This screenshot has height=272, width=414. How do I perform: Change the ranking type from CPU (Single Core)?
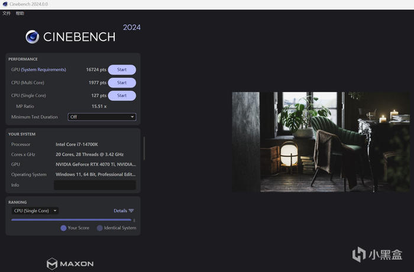point(35,211)
